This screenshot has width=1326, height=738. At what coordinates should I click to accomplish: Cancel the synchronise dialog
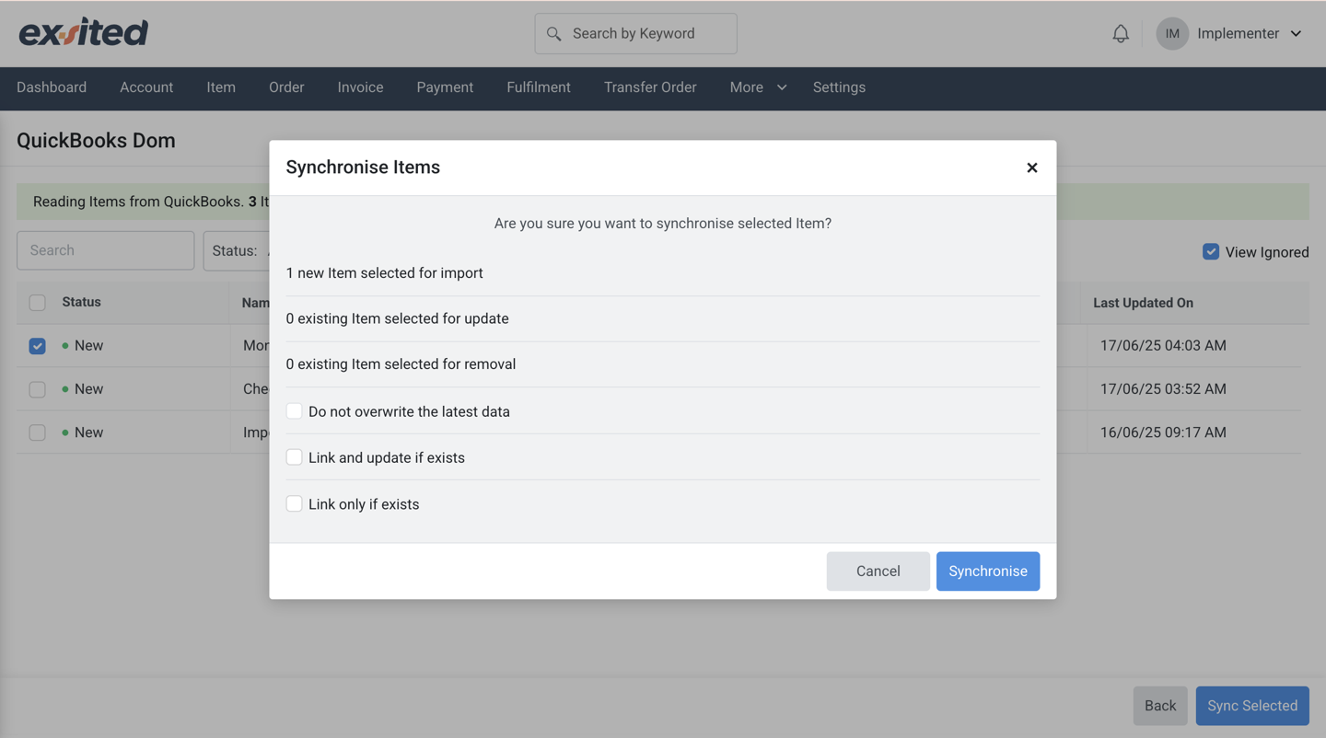point(878,571)
